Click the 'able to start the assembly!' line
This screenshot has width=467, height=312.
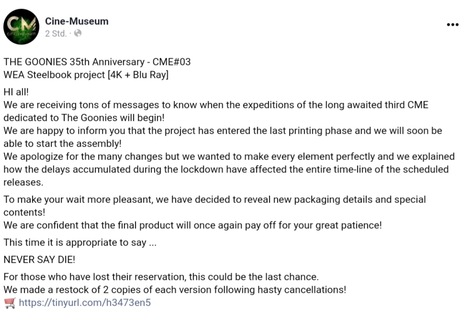[63, 144]
